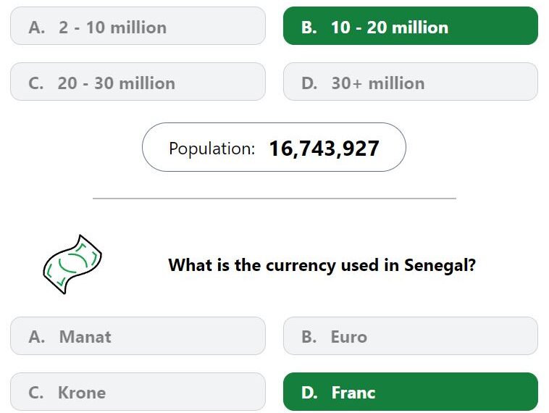This screenshot has width=549, height=413.
Task: Click the banknote currency icon
Action: tap(72, 264)
